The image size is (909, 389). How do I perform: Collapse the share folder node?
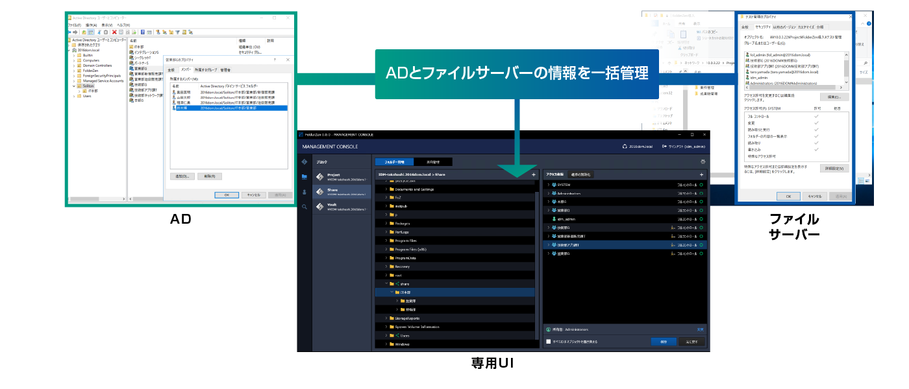coord(386,283)
